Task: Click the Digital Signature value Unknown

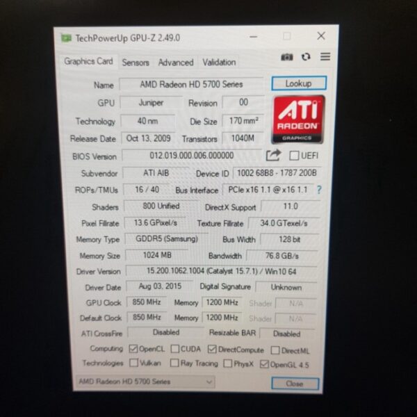Action: (x=286, y=288)
